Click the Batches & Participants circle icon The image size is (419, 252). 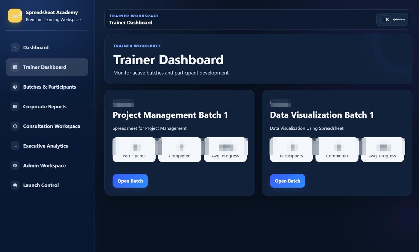tap(15, 87)
